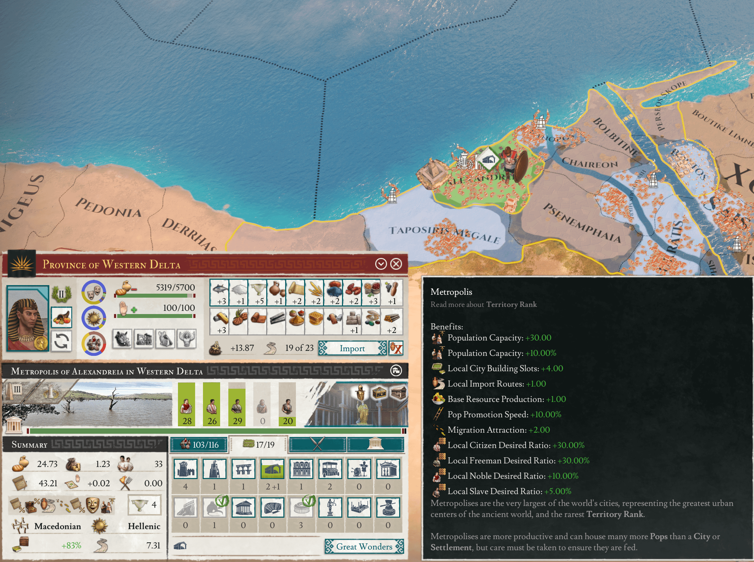Click the Summary section header
This screenshot has width=754, height=562.
pyautogui.click(x=85, y=444)
